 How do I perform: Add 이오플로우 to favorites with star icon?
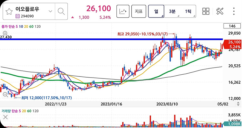[9, 11]
